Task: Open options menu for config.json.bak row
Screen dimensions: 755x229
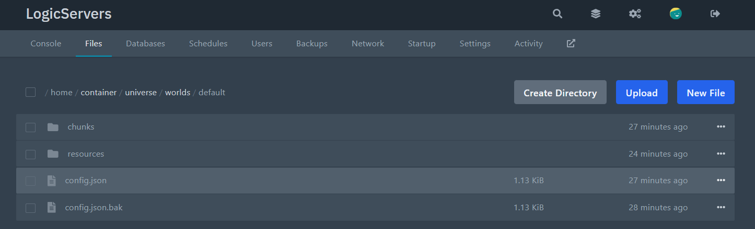Action: click(721, 208)
